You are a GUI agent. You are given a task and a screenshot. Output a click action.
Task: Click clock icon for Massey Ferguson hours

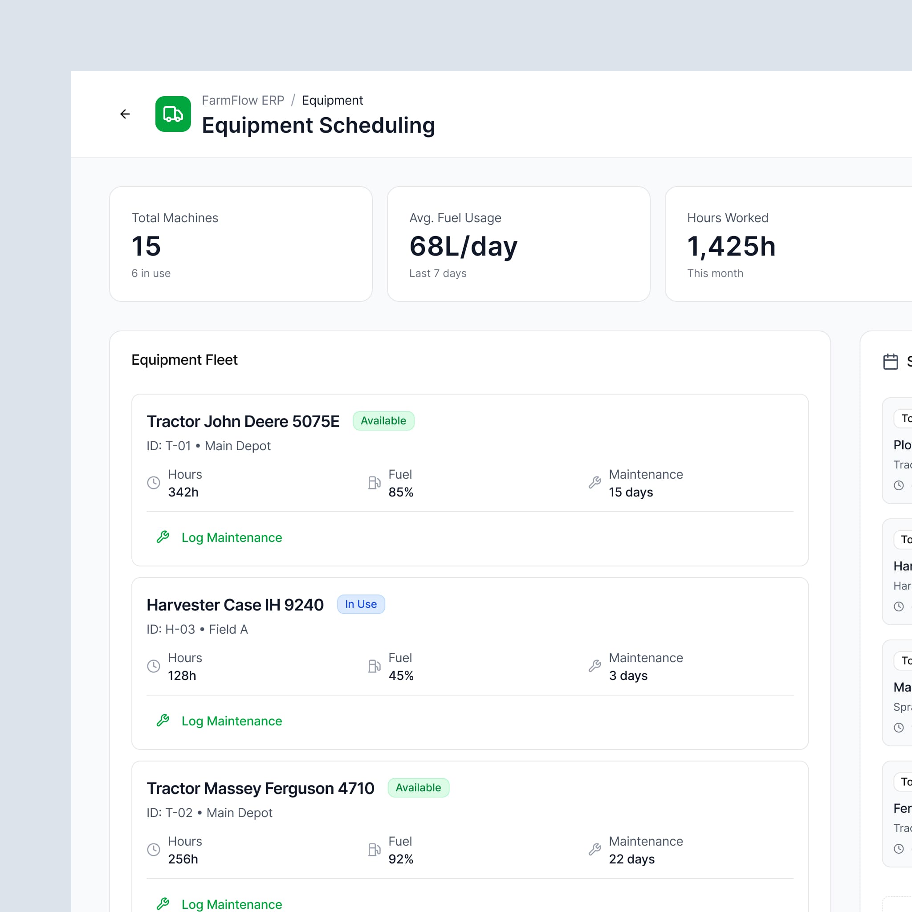[154, 849]
